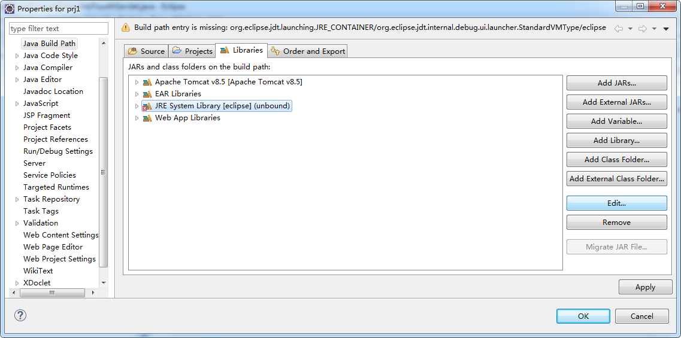Click the Add JARs... button
This screenshot has height=338, width=681.
click(616, 83)
